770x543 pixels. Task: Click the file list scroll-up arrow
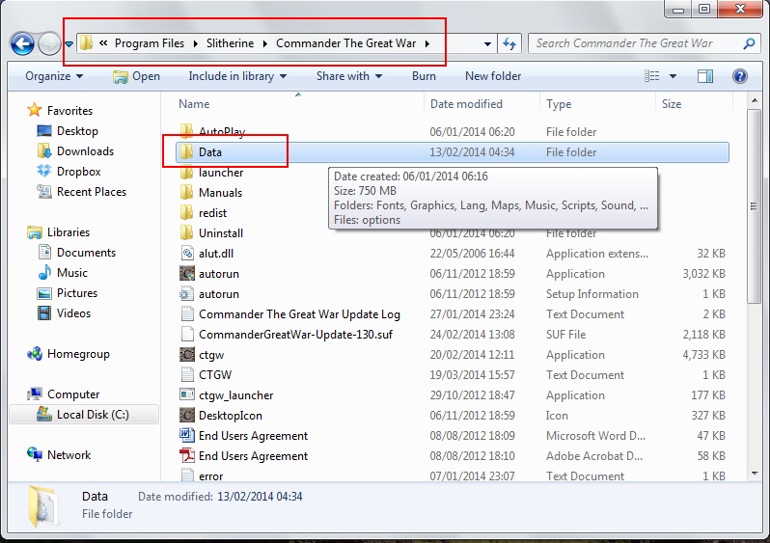754,100
